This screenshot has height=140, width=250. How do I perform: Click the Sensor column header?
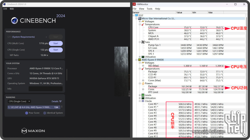coord(154,13)
